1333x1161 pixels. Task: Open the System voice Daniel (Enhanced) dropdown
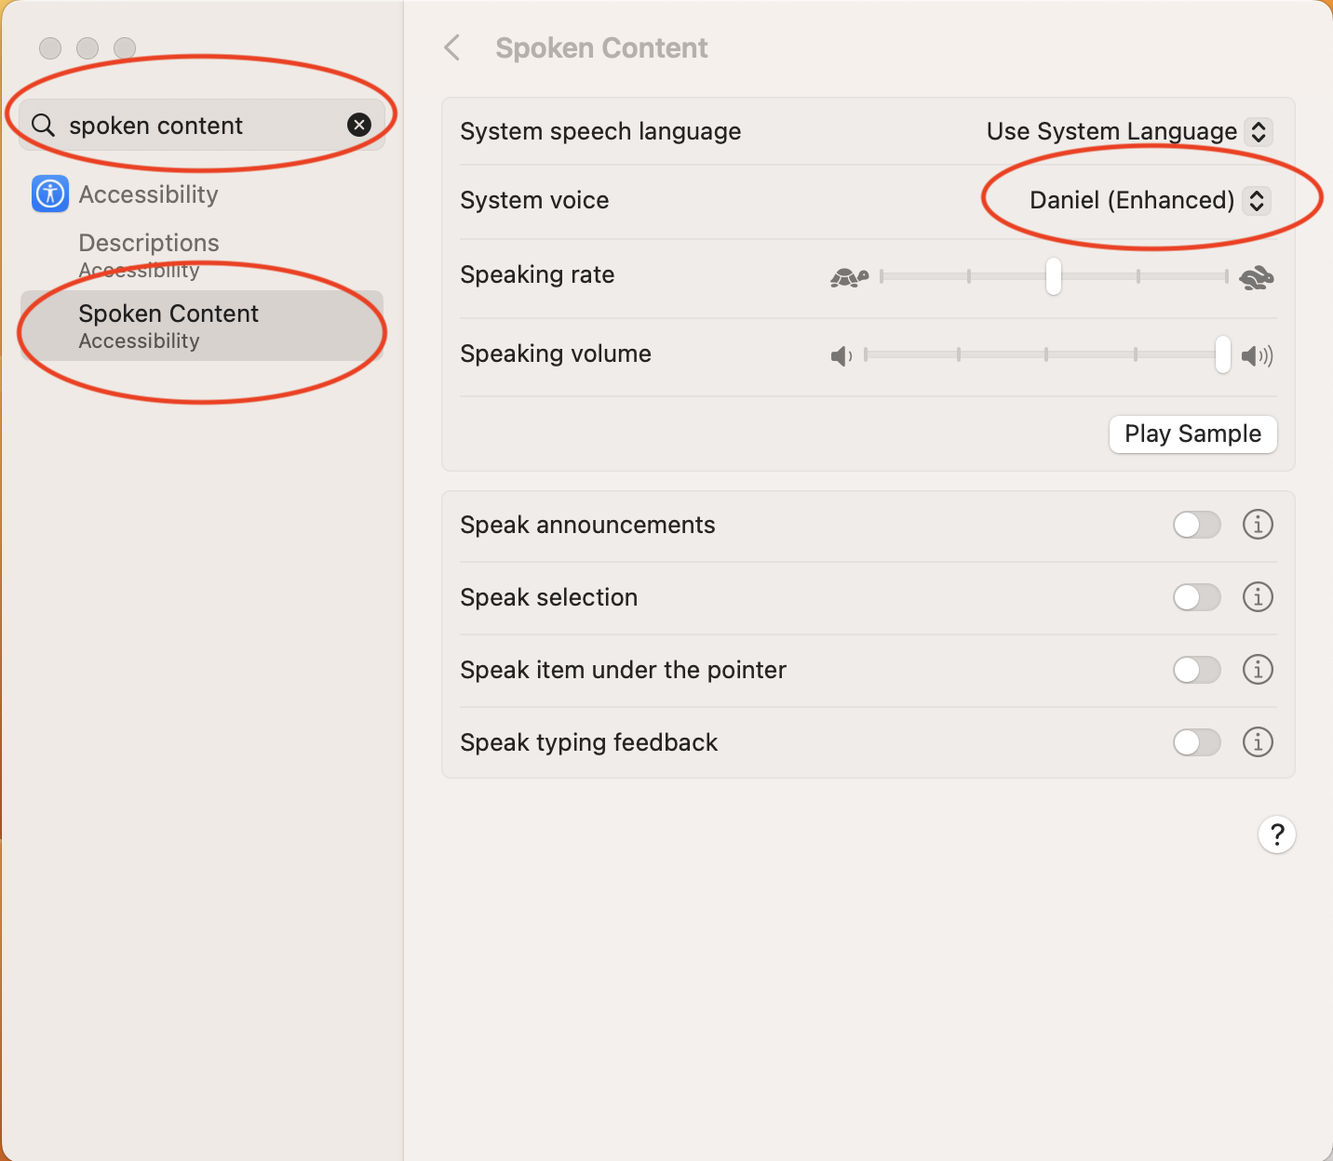1150,200
